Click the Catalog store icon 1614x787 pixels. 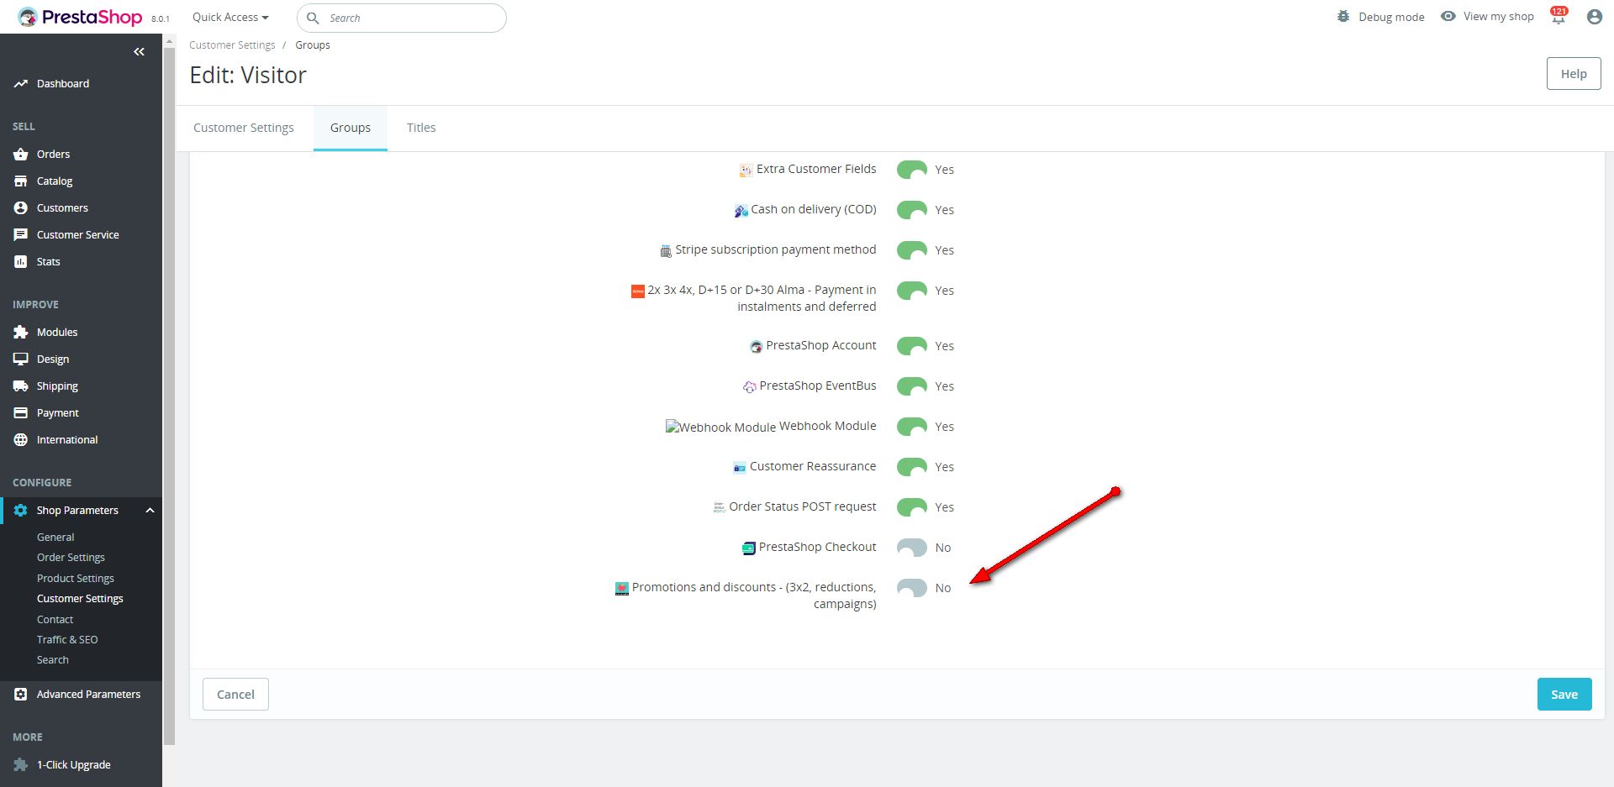[x=21, y=181]
